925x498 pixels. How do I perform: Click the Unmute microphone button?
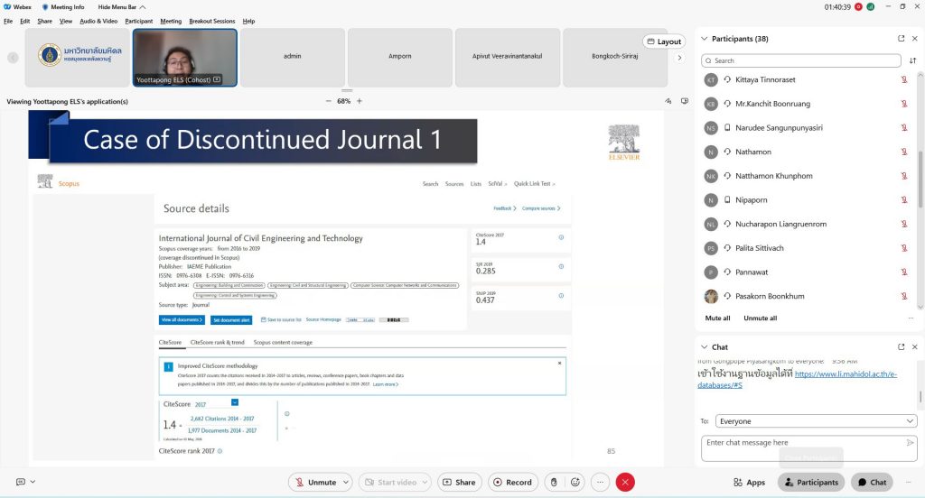(x=315, y=483)
